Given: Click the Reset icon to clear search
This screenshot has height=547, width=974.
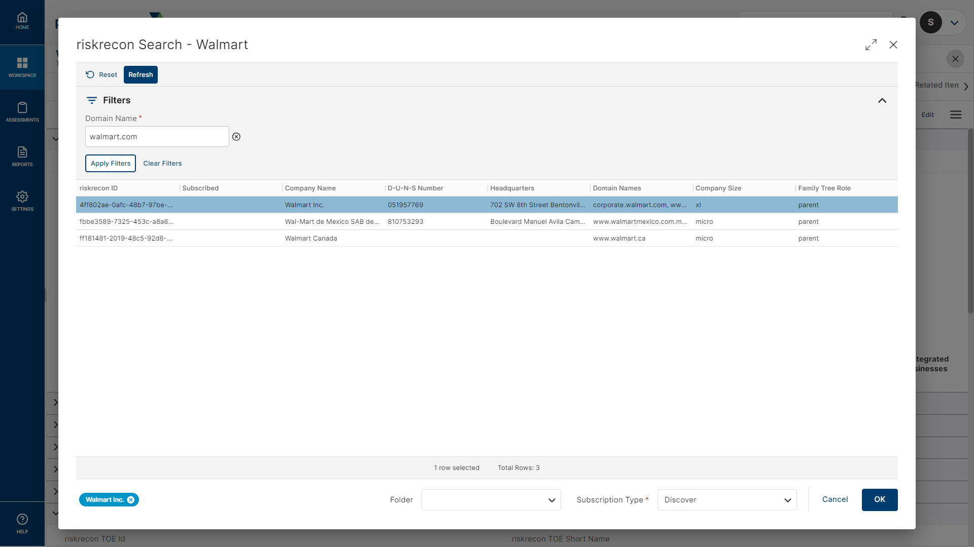Looking at the screenshot, I should (x=90, y=74).
